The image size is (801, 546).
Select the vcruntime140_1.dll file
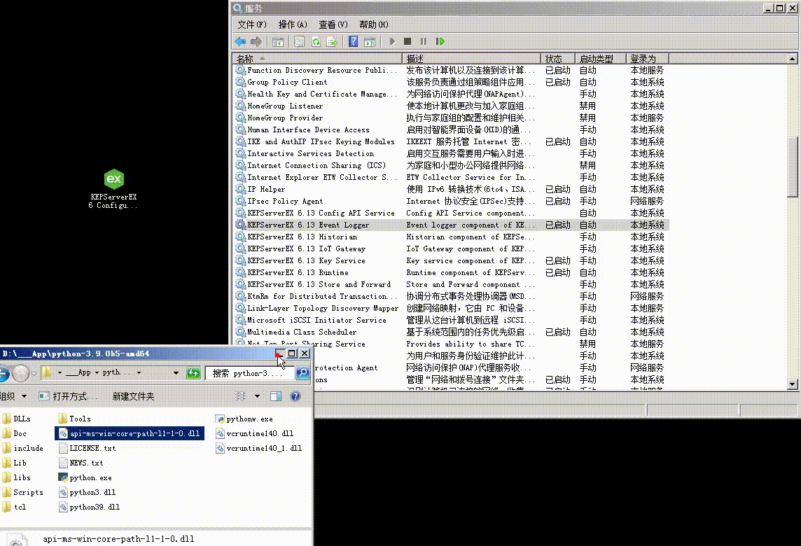pyautogui.click(x=258, y=449)
